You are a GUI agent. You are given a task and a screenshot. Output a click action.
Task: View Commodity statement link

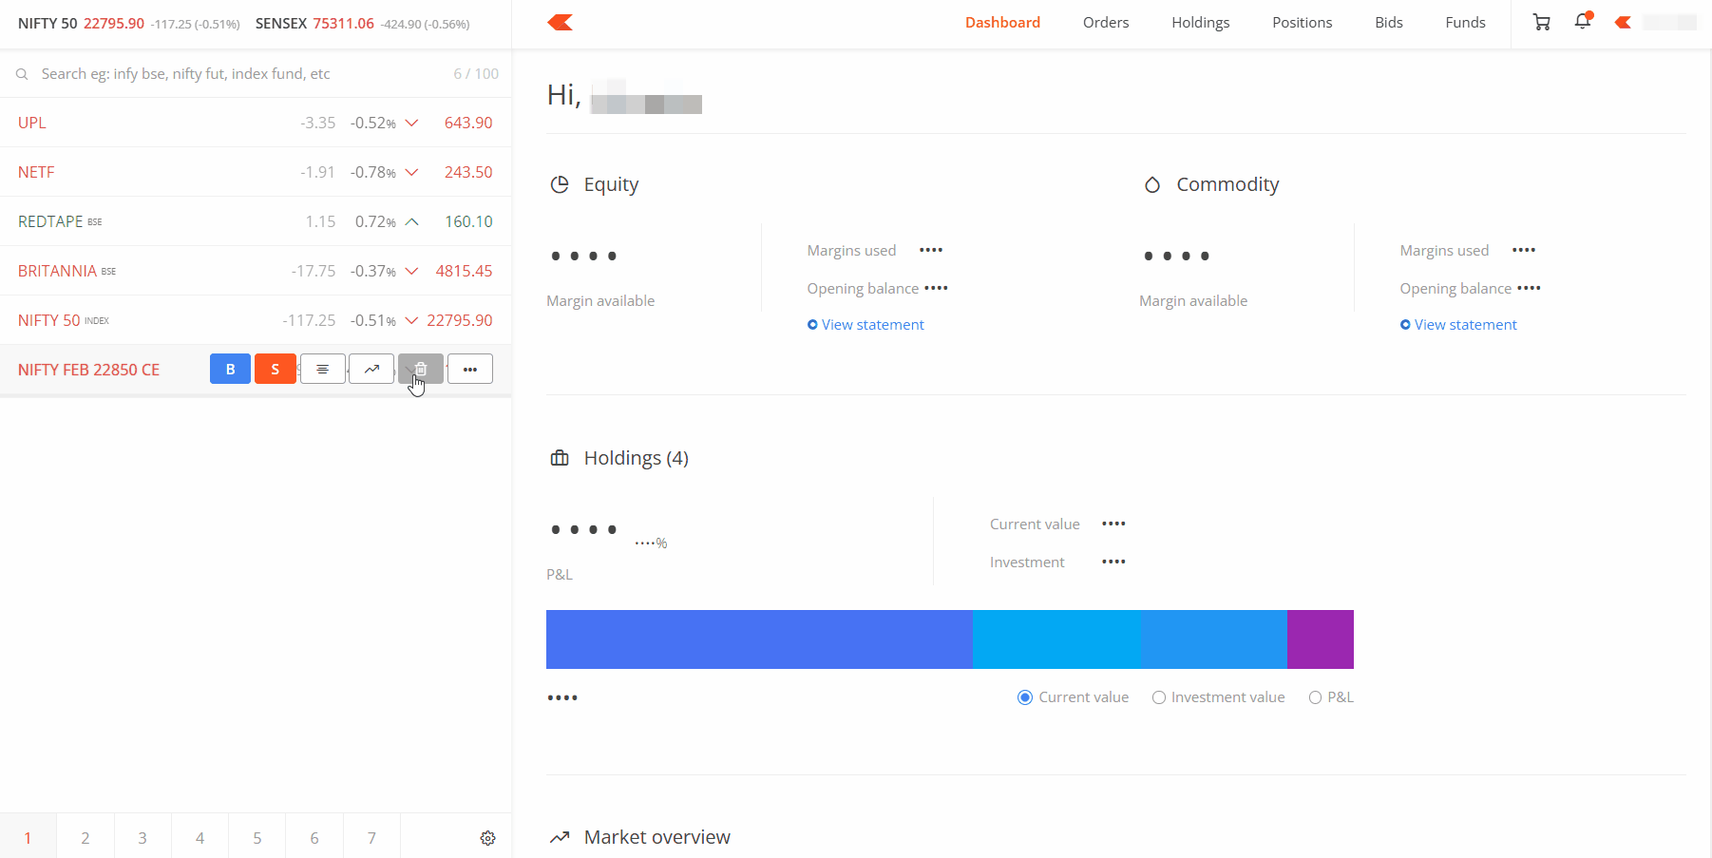(1458, 324)
